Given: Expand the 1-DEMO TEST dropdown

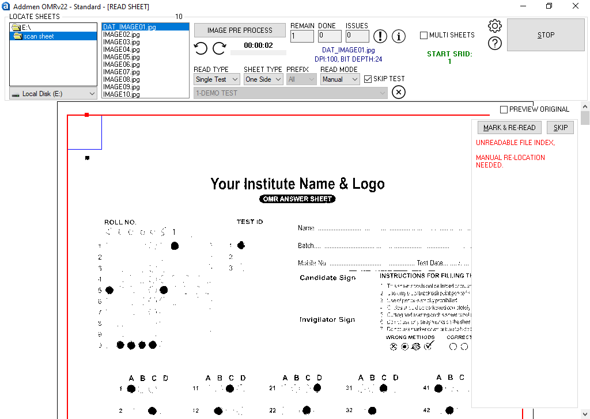Looking at the screenshot, I should pyautogui.click(x=290, y=93).
